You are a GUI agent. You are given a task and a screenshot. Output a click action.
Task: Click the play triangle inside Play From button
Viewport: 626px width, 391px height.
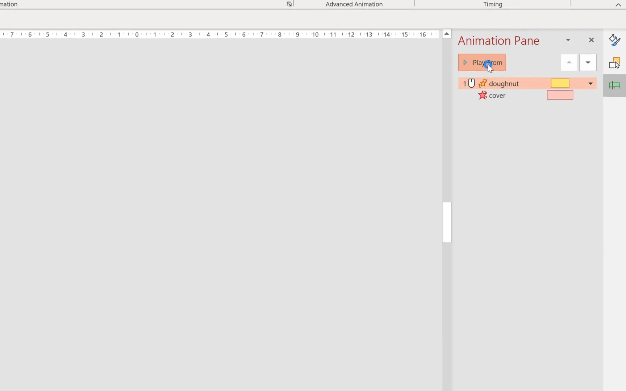click(x=465, y=62)
